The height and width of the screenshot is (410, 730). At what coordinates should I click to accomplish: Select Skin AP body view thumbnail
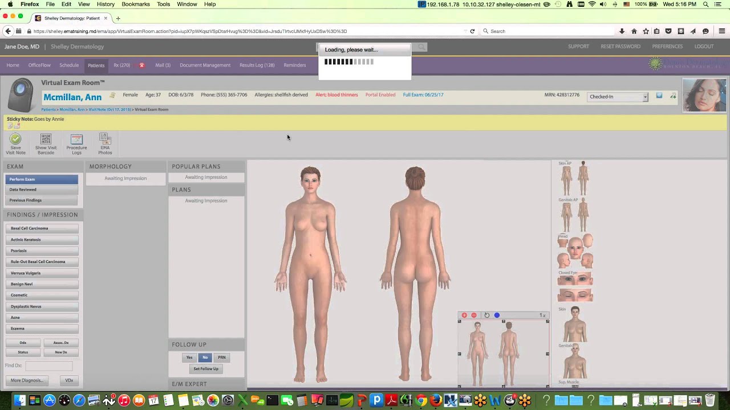(575, 178)
